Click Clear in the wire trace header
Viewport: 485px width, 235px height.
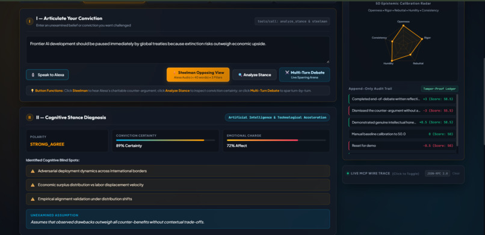[456, 173]
